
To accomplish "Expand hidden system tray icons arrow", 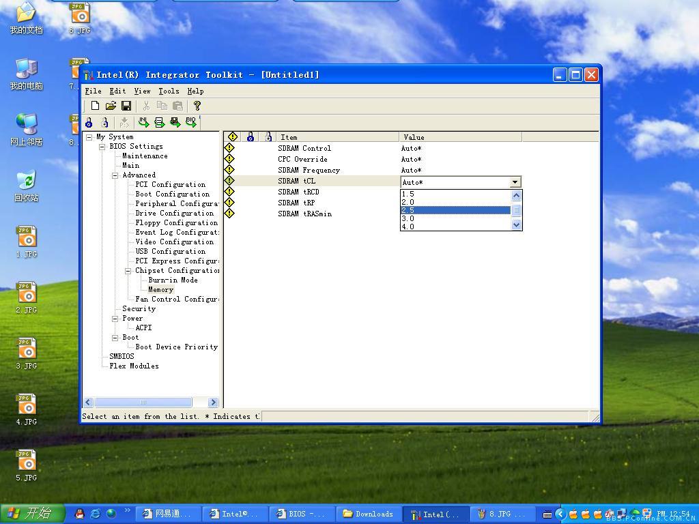I will click(x=561, y=514).
